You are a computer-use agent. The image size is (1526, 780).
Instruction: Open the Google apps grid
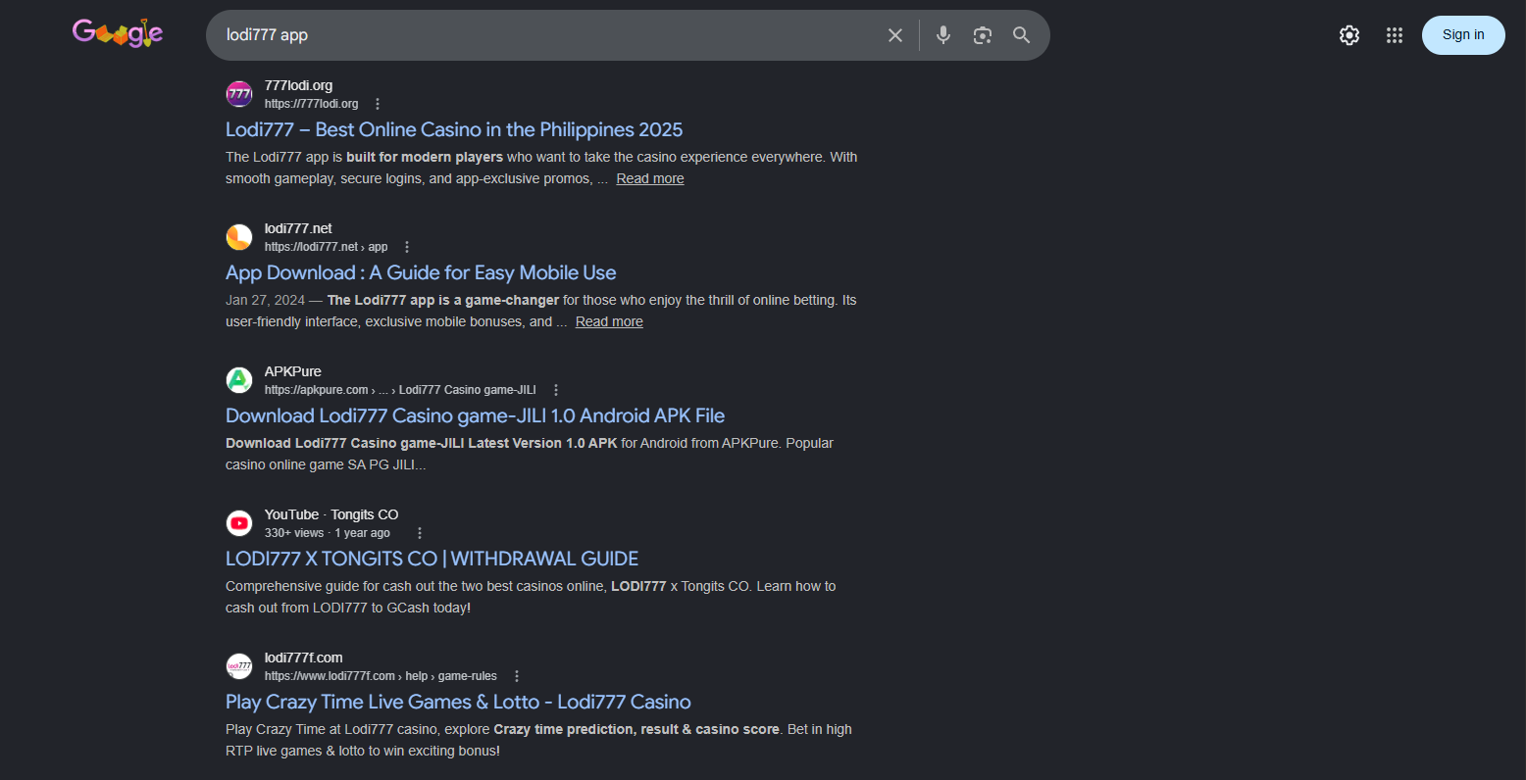pyautogui.click(x=1395, y=35)
